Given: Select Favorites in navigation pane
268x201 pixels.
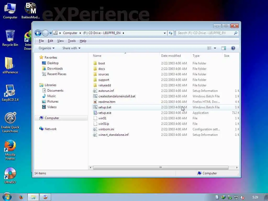Looking at the screenshot, I should pos(51,57).
